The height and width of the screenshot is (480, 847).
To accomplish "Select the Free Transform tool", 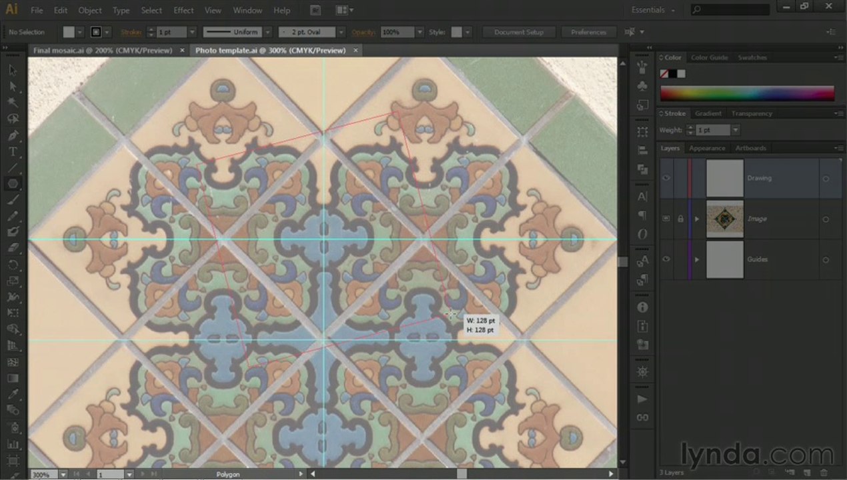I will pyautogui.click(x=13, y=313).
